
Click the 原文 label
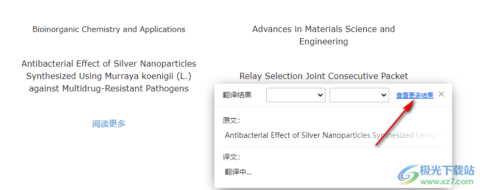click(x=231, y=120)
